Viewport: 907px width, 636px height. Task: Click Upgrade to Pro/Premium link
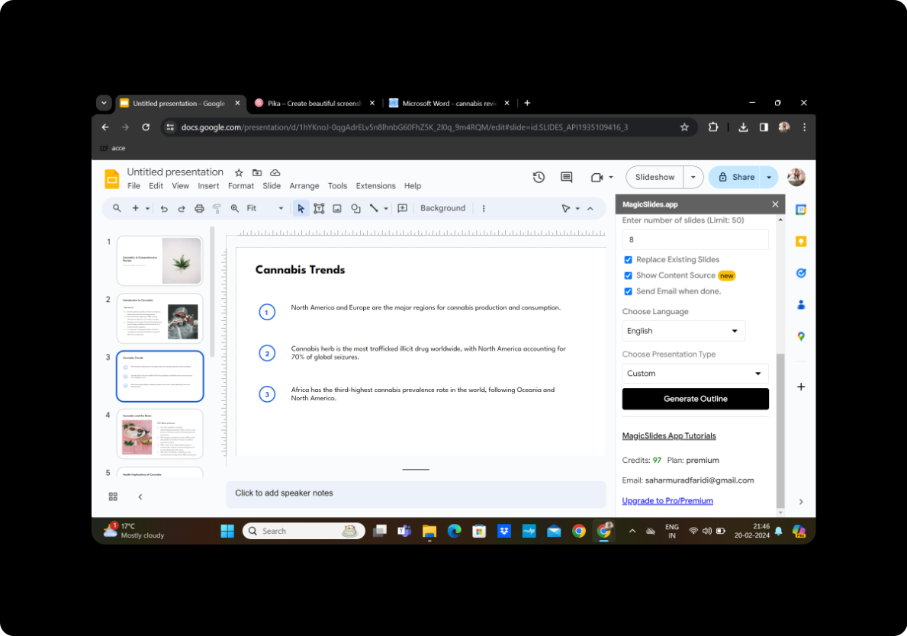667,501
